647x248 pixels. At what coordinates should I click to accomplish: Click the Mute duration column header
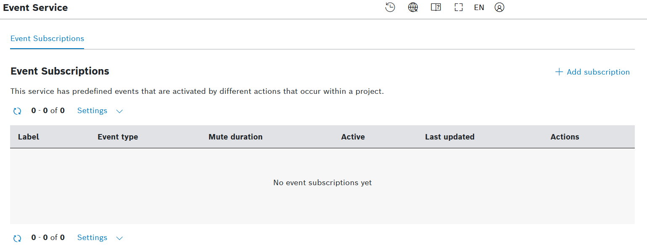tap(235, 137)
